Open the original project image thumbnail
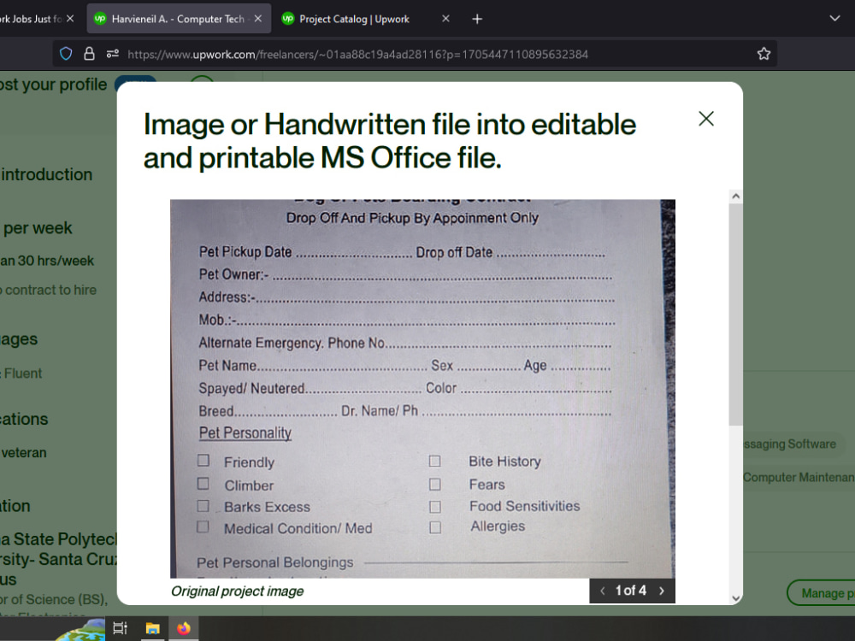Screen dimensions: 855x641 point(422,389)
